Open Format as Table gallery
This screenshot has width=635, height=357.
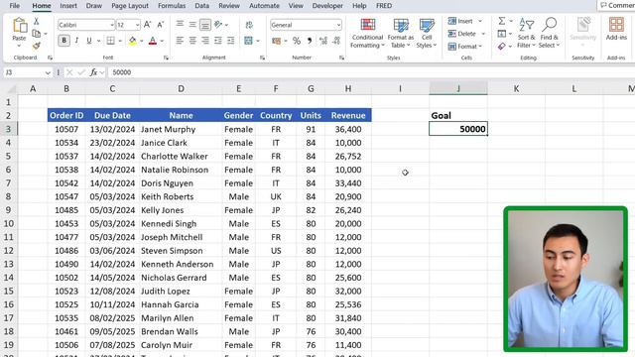coord(401,33)
